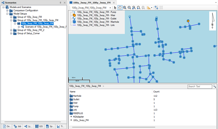Expand Group of 100y_3way_FM_2 node
Viewport: 218px width, 129px height.
pos(11,30)
